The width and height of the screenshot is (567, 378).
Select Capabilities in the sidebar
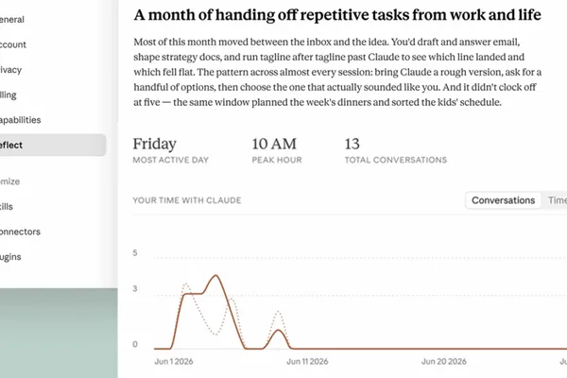point(20,120)
